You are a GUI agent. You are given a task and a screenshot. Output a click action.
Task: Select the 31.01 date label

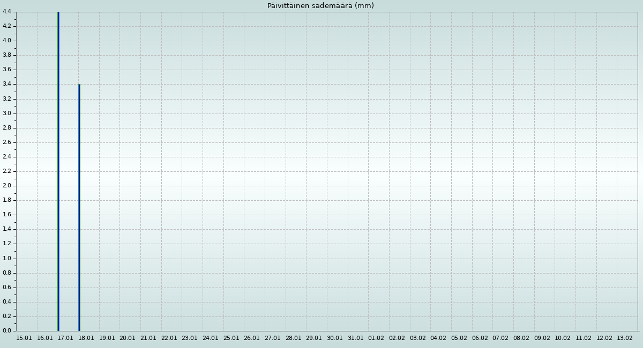click(356, 338)
